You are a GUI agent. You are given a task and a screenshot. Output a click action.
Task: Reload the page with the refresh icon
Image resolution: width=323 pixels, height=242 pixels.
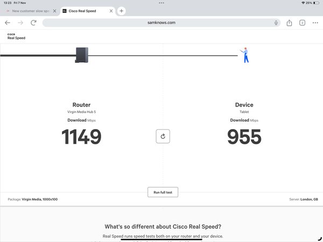(33, 23)
